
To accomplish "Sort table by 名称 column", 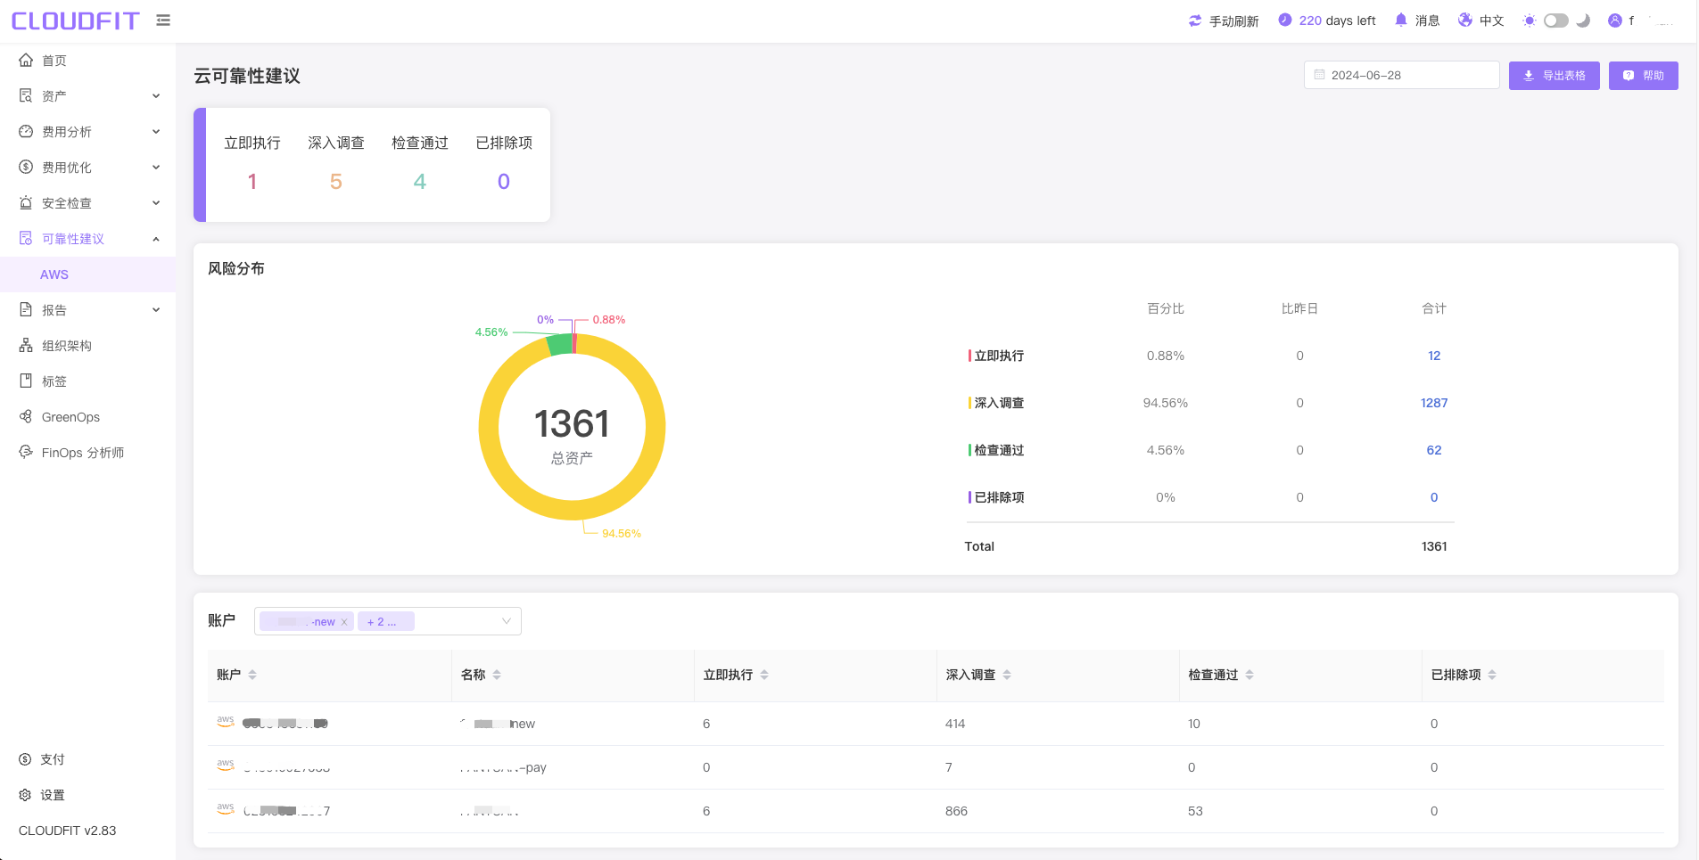I will tap(497, 675).
